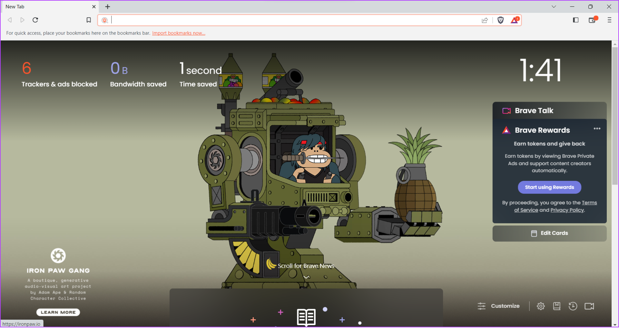Expand the tab search dropdown arrow

[554, 6]
